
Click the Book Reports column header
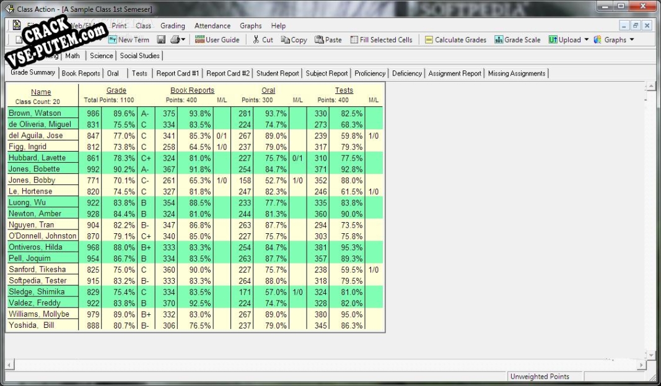pyautogui.click(x=192, y=90)
